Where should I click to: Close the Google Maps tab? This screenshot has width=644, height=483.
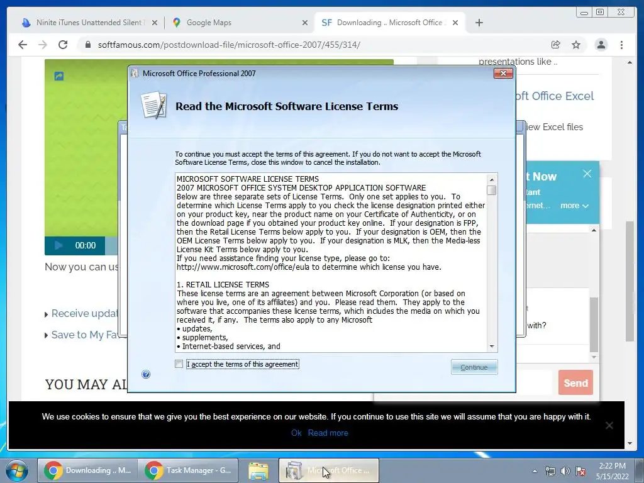click(305, 23)
